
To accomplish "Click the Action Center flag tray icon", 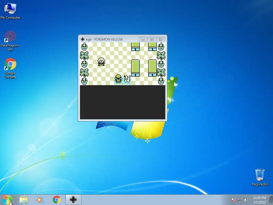I will tap(233, 200).
